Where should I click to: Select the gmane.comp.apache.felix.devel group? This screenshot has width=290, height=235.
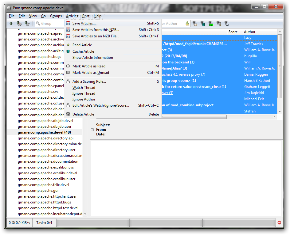click(43, 185)
